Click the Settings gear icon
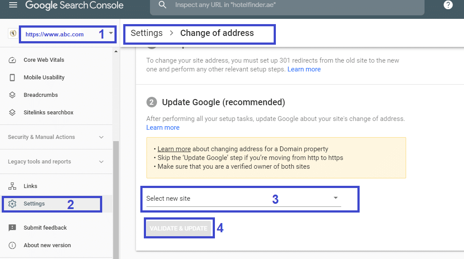The height and width of the screenshot is (259, 464). pyautogui.click(x=12, y=204)
